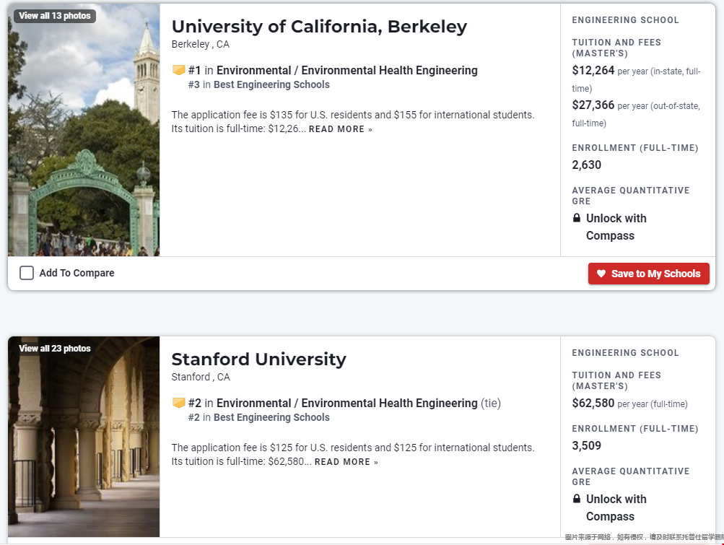Click Berkeley's ENGINEERING SCHOOL heading
This screenshot has height=545, width=724.
pos(625,20)
